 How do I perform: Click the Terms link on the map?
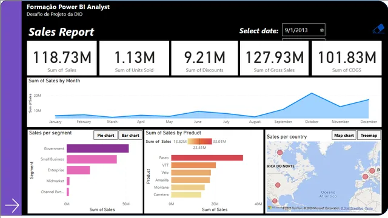(x=369, y=208)
